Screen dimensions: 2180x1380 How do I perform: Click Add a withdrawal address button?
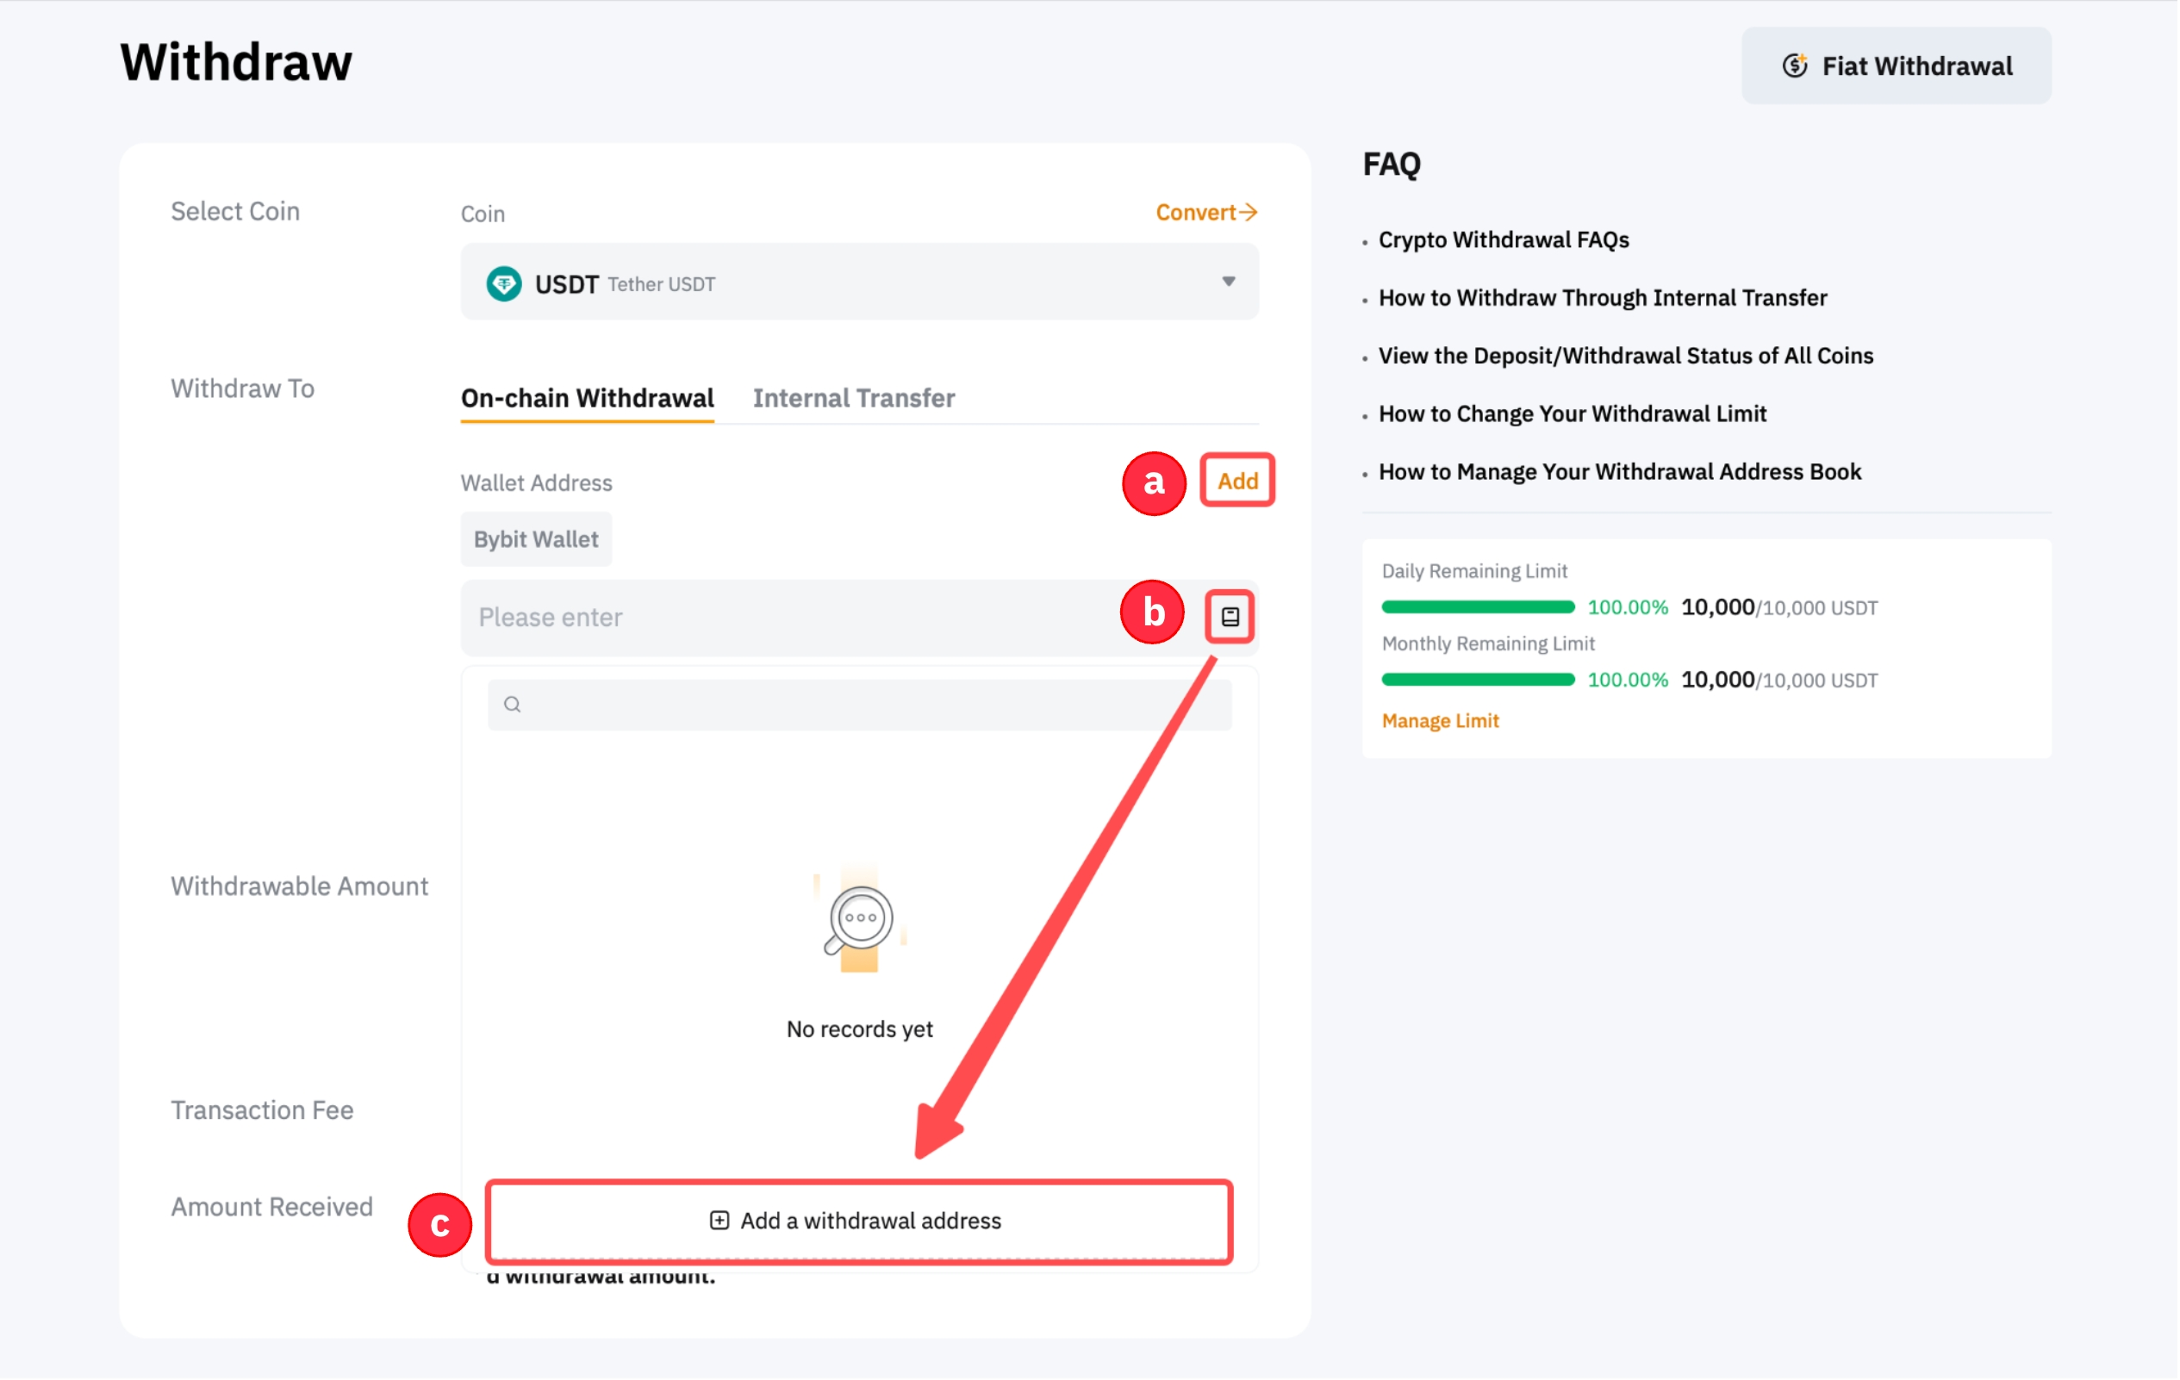[x=858, y=1221]
